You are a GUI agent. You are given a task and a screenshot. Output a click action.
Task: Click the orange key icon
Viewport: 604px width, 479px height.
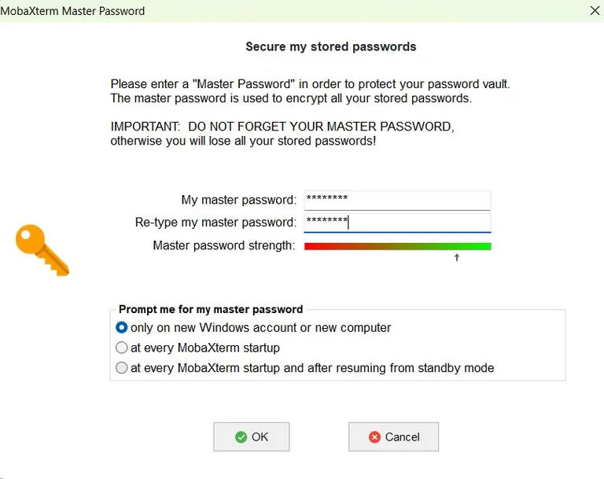(42, 249)
